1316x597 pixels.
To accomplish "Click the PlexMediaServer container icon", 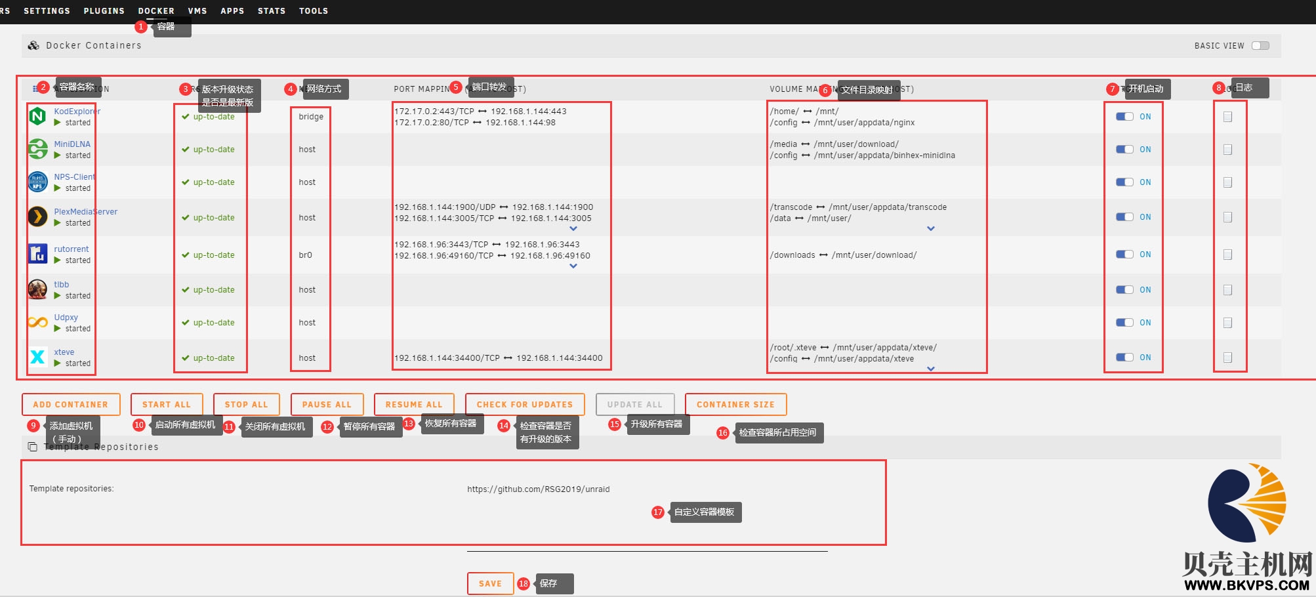I will tap(38, 216).
